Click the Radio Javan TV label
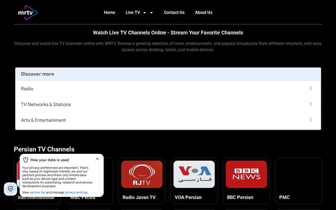The image size is (336, 210). point(139,197)
